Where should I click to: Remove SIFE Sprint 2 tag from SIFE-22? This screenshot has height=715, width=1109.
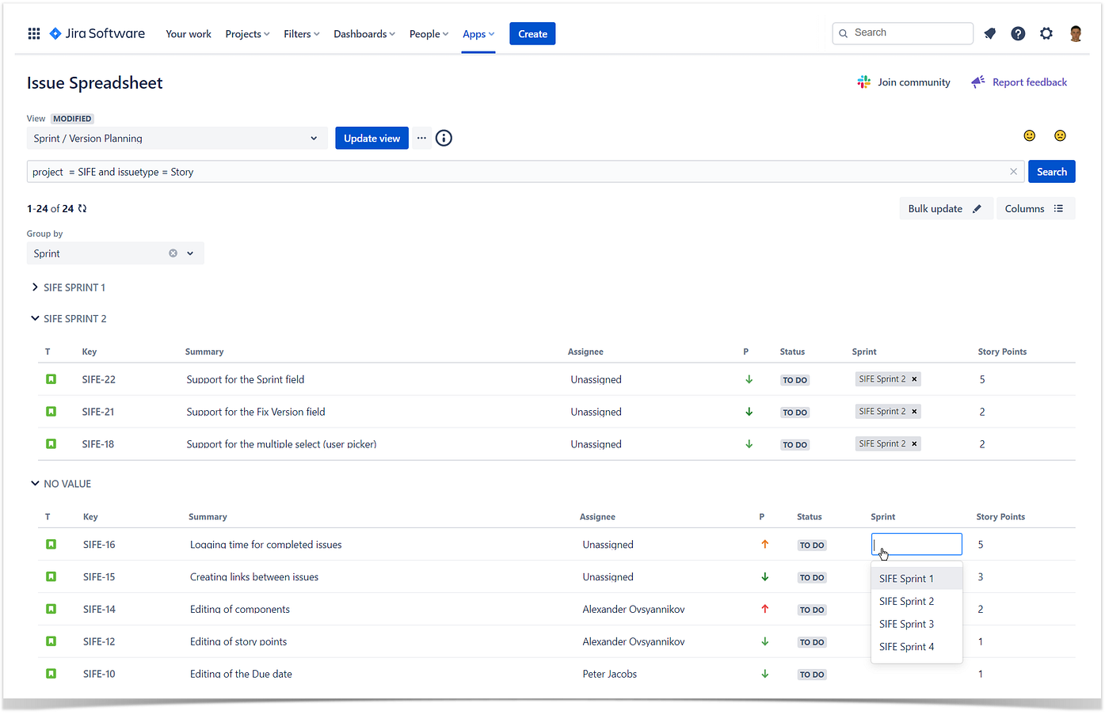point(914,379)
